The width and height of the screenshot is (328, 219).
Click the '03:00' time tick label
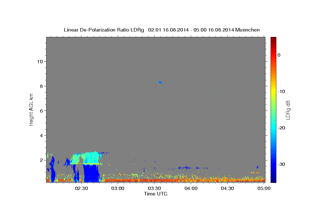tap(118, 188)
